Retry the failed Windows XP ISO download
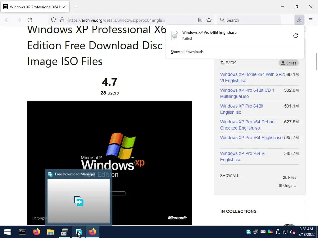Viewport: 318px width, 238px height. [x=296, y=36]
